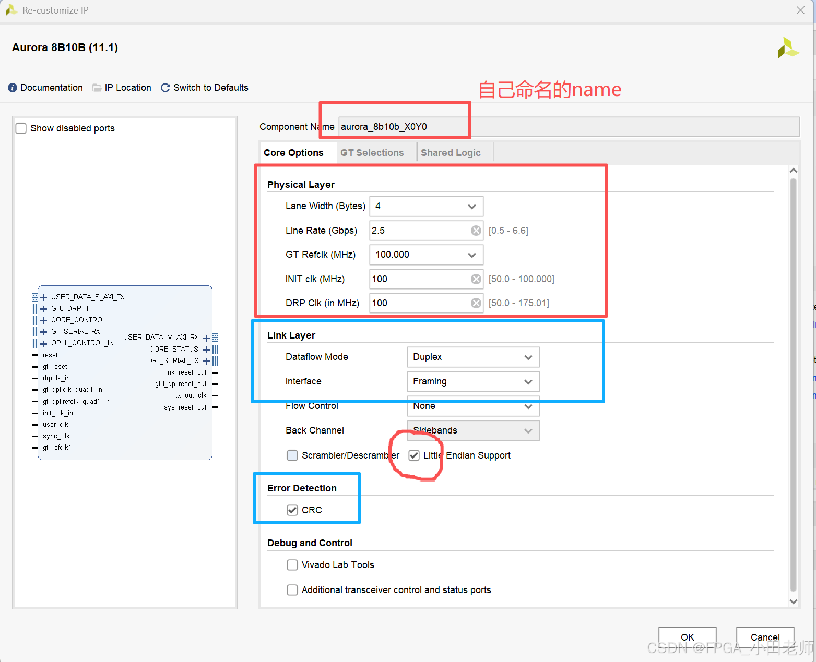The width and height of the screenshot is (816, 662).
Task: Enable Scrambler/Descrambler checkbox
Action: point(292,455)
